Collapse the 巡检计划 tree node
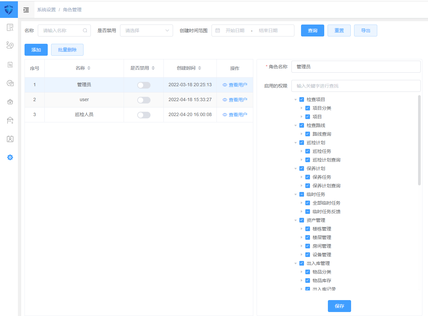Screen dimensions: 428x316 tap(296, 143)
